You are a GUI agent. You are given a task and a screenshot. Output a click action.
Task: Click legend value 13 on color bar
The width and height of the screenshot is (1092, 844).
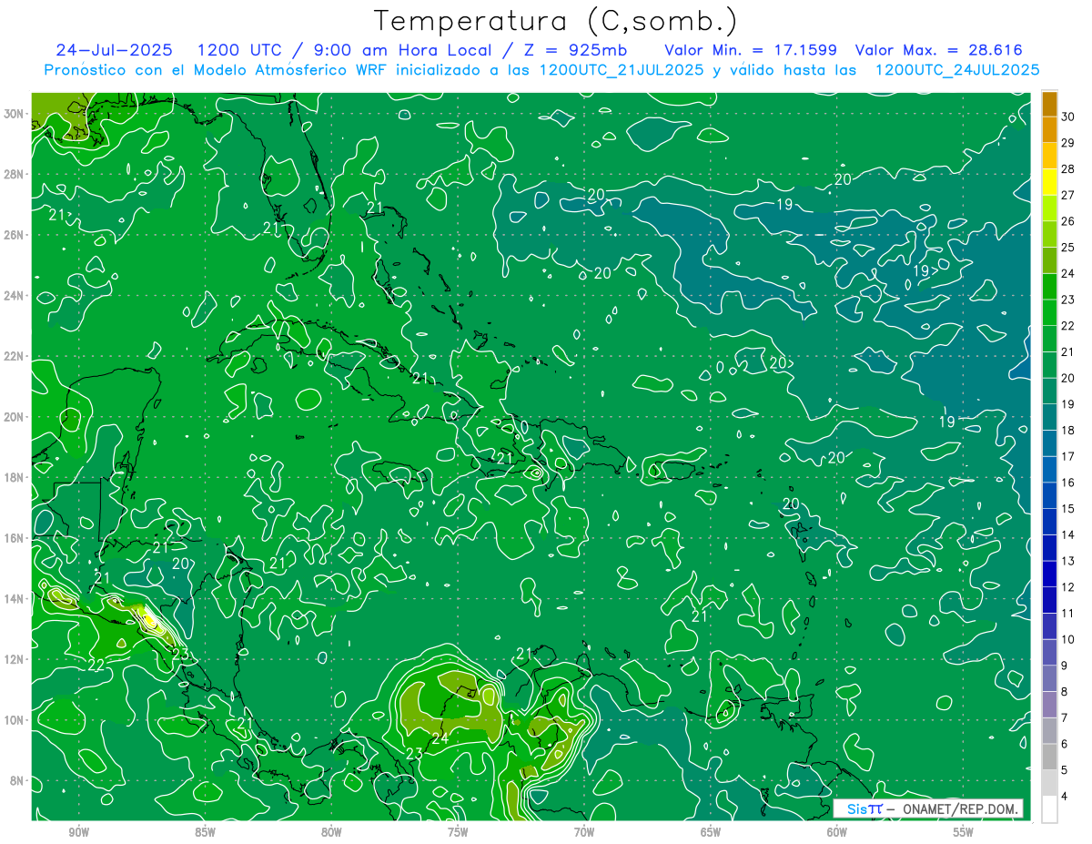1067,561
